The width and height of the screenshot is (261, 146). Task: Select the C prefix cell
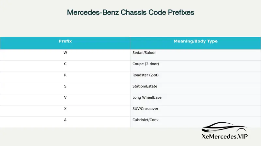pos(65,64)
